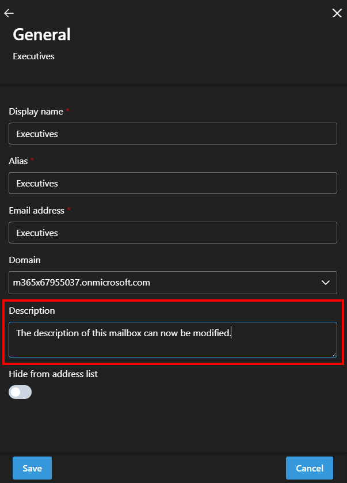Click the "General" panel heading
This screenshot has height=483, width=347.
tap(41, 35)
